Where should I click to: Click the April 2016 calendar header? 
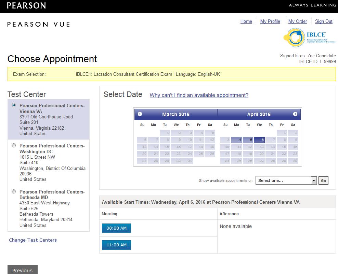259,114
